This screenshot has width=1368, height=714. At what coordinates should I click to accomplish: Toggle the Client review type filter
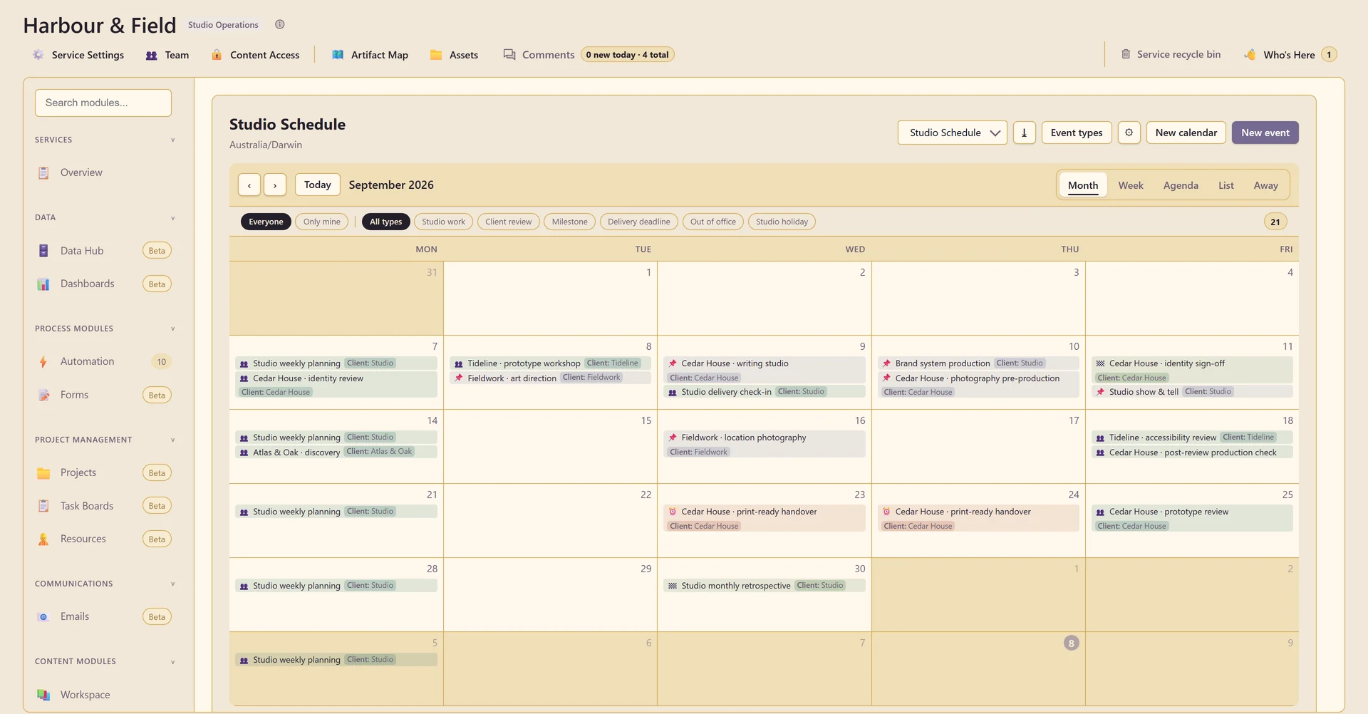[509, 222]
